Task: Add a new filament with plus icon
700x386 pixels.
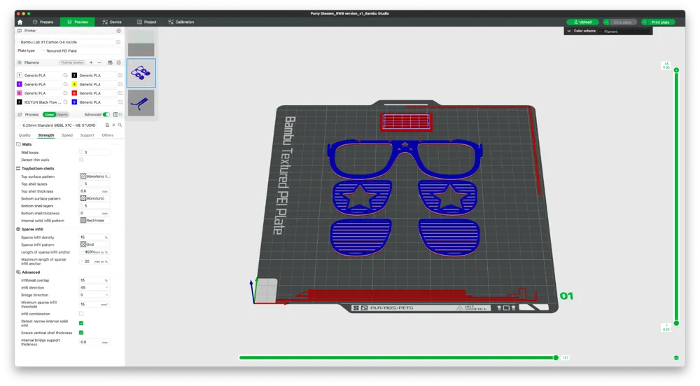Action: tap(91, 62)
